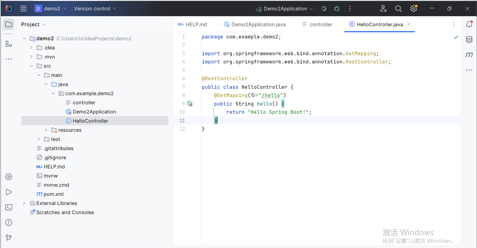Open the Notifications bell panel
477x248 pixels.
pyautogui.click(x=469, y=24)
